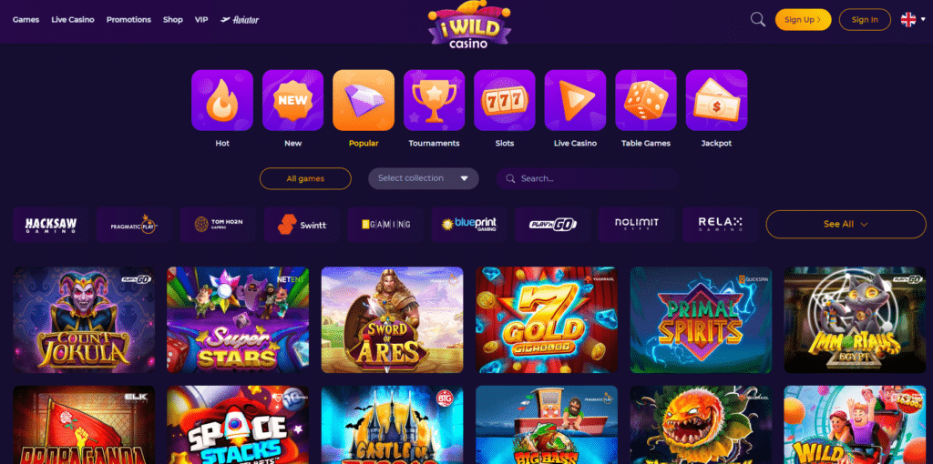Filter by Hacksaw Gaming provider

[51, 225]
